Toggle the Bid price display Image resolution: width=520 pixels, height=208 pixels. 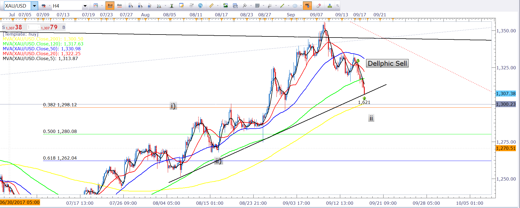[x=110, y=5]
